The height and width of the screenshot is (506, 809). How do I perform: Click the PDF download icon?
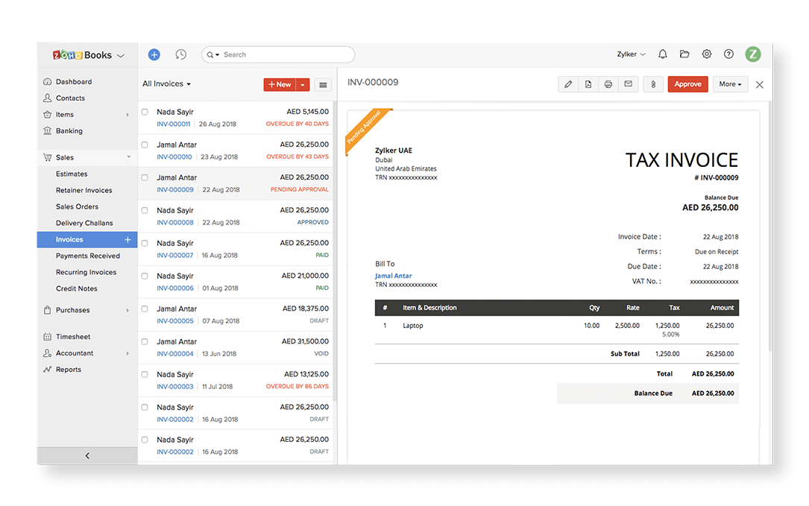pos(588,84)
